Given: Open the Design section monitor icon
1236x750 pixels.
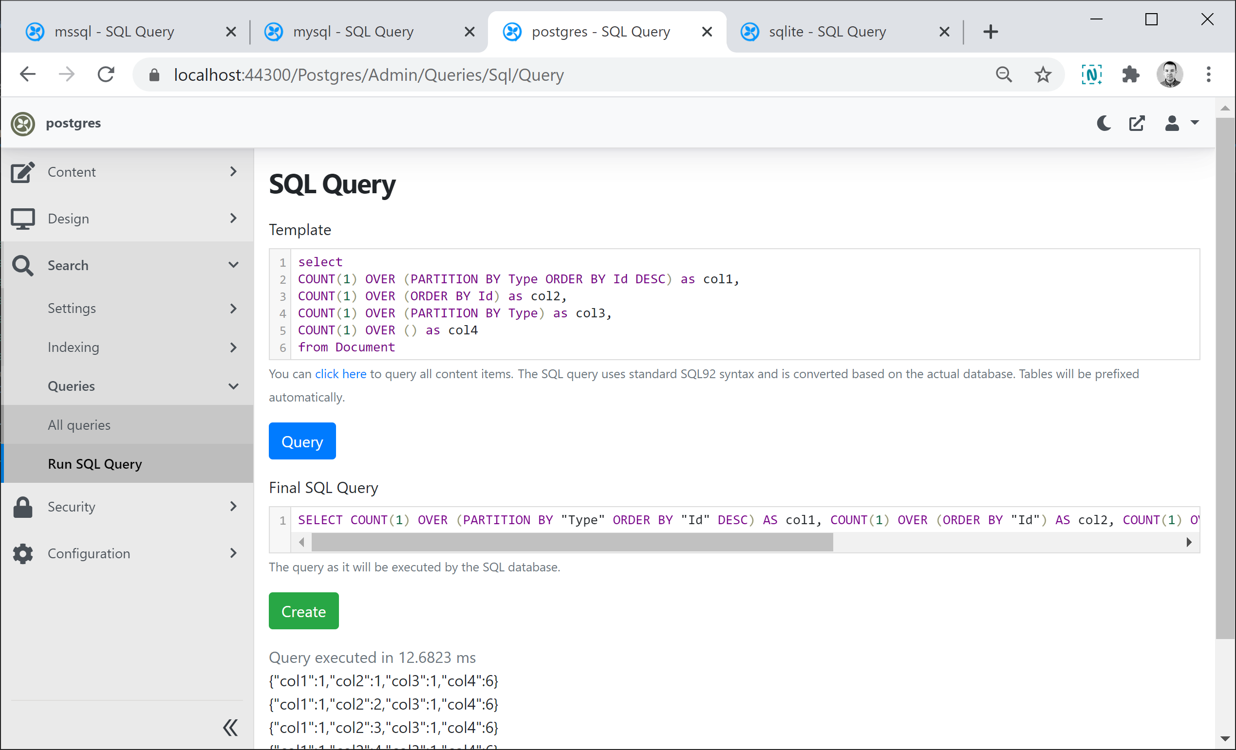Looking at the screenshot, I should point(22,218).
